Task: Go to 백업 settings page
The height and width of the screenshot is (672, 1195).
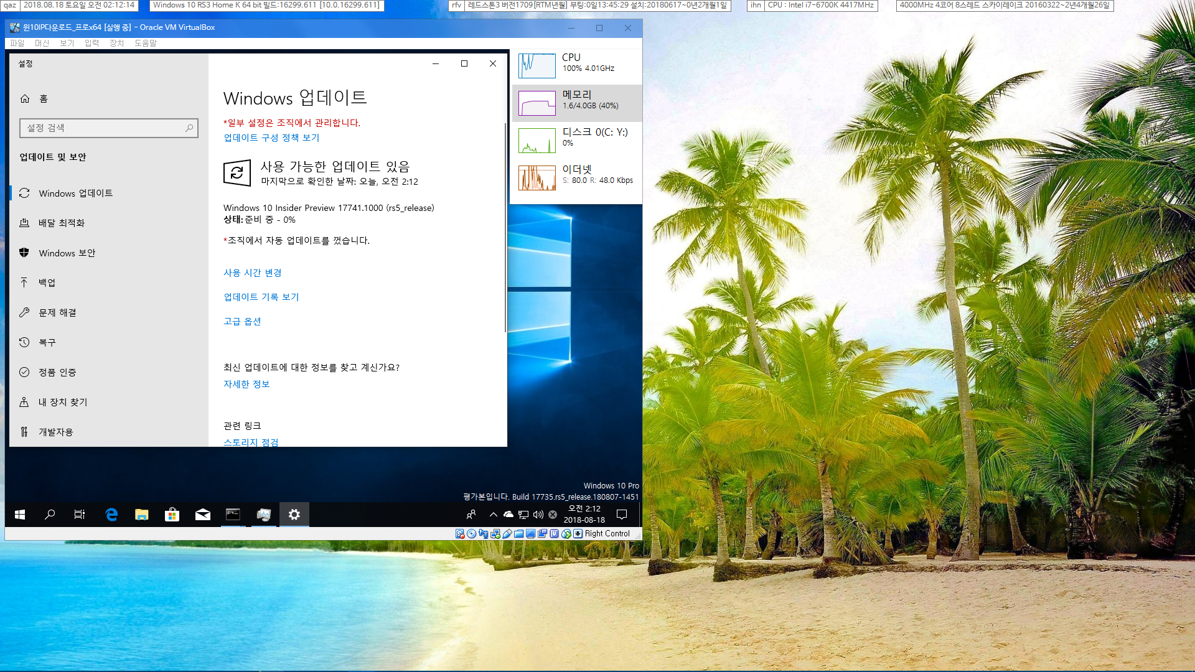Action: [x=109, y=282]
